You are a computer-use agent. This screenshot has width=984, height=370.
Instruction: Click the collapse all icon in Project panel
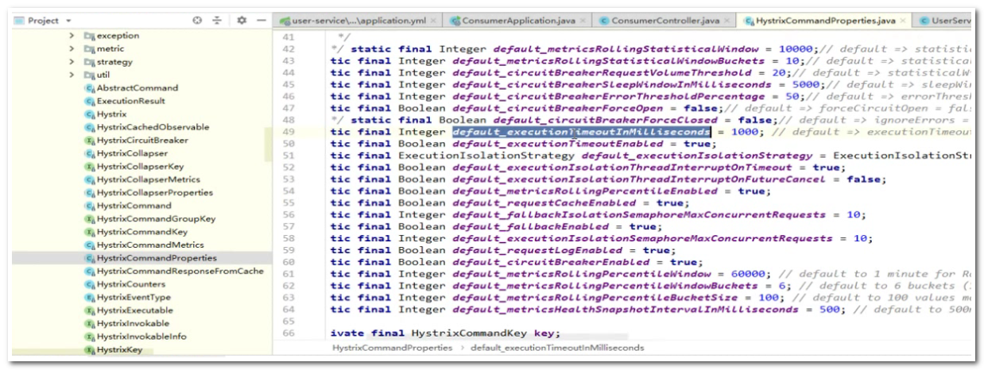216,20
